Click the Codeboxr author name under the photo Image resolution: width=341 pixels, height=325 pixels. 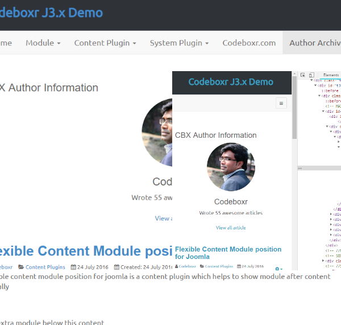231,201
